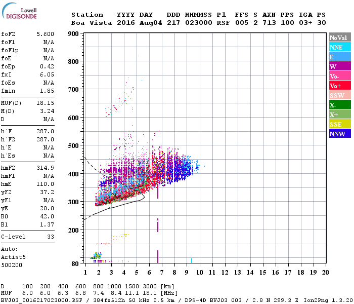Click the h`F2 value 287.0
Viewport: 354px width, 304px height.
coord(46,139)
